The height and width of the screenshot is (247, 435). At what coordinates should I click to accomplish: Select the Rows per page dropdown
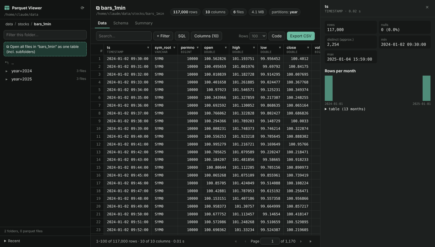click(258, 36)
